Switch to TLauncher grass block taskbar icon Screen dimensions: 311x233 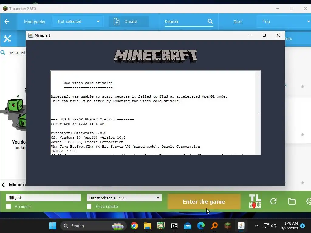tap(228, 226)
